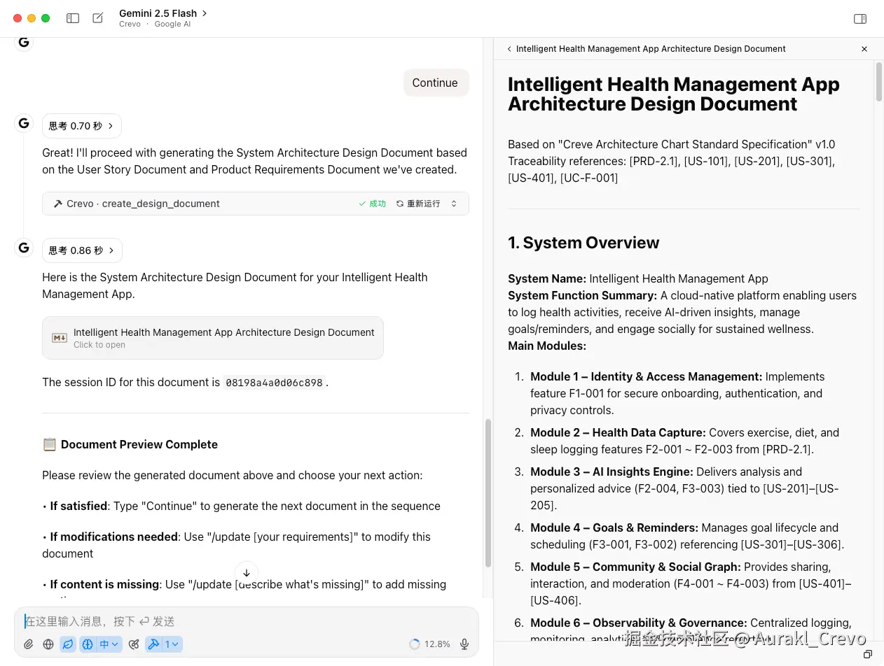Viewport: 884px width, 666px height.
Task: Go back using the document panel chevron
Action: [x=509, y=49]
